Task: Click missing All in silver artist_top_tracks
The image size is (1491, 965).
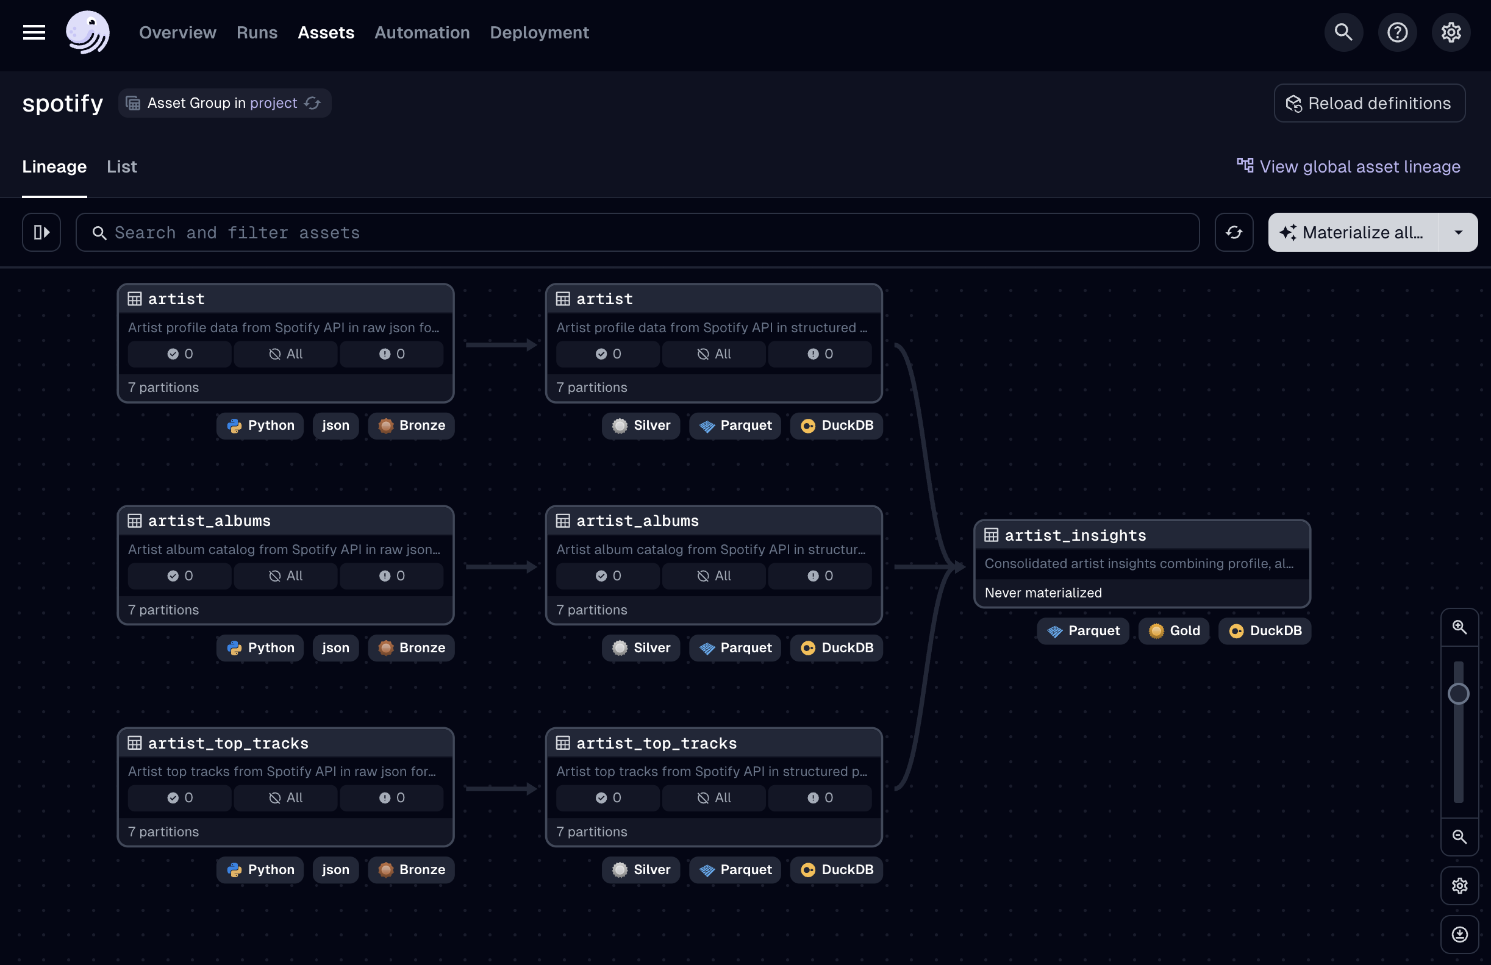Action: click(x=713, y=798)
